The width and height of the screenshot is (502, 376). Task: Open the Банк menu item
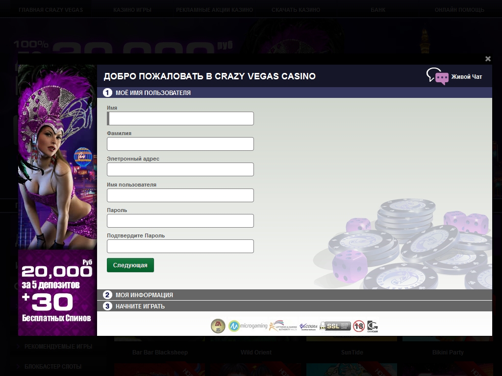tap(378, 10)
